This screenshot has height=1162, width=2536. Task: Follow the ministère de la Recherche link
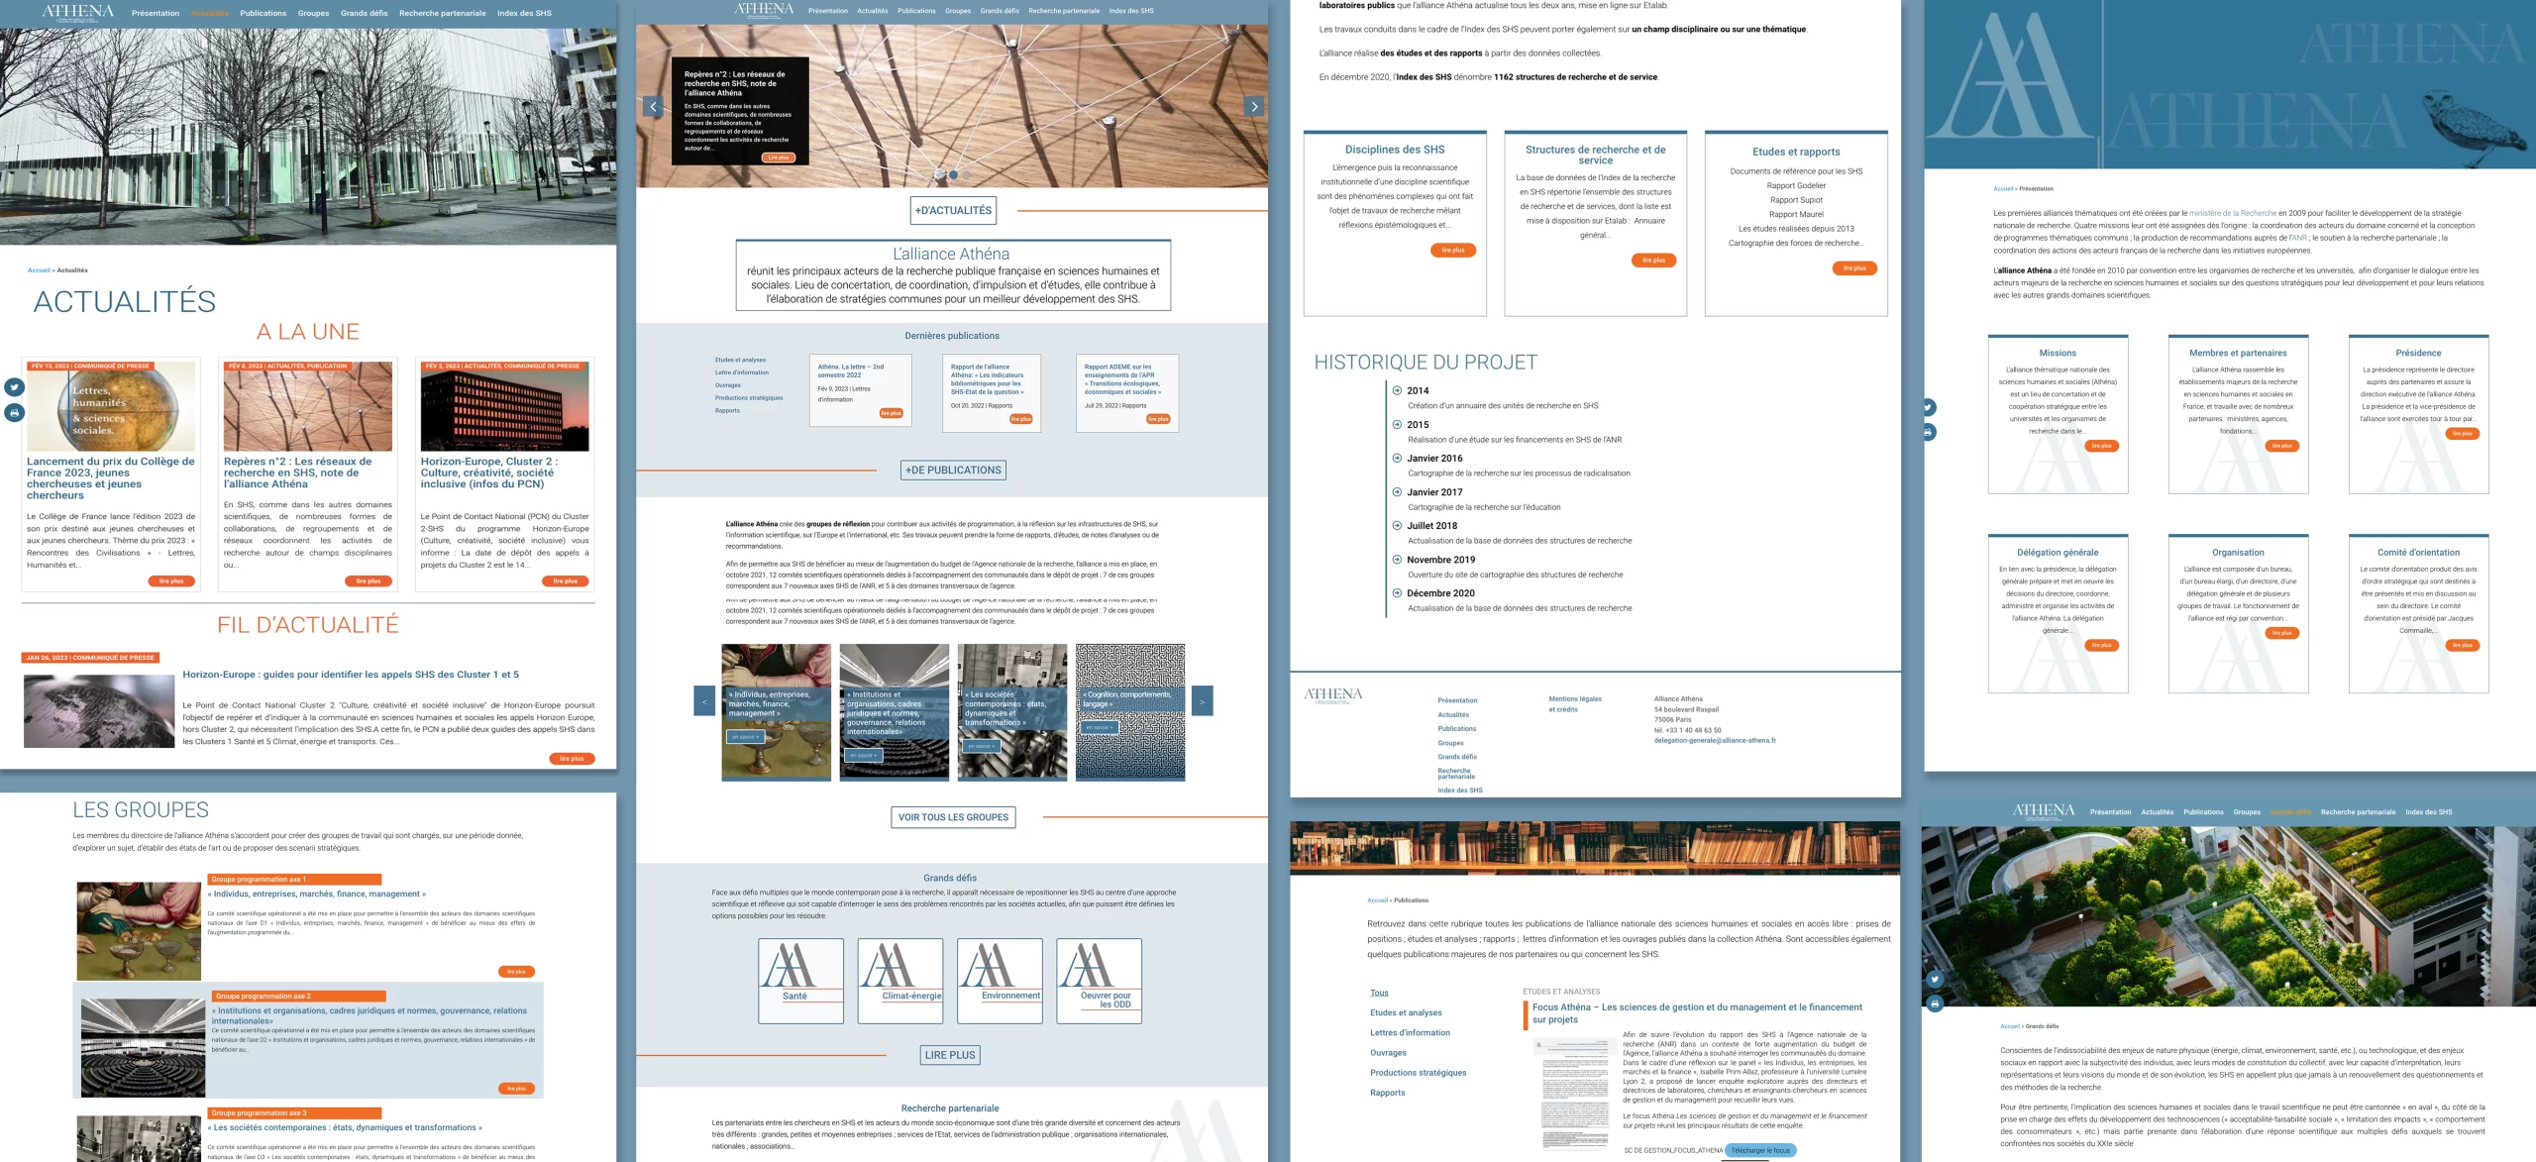tap(2233, 213)
